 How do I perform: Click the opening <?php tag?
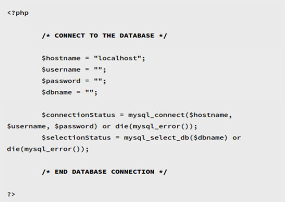tap(18, 13)
